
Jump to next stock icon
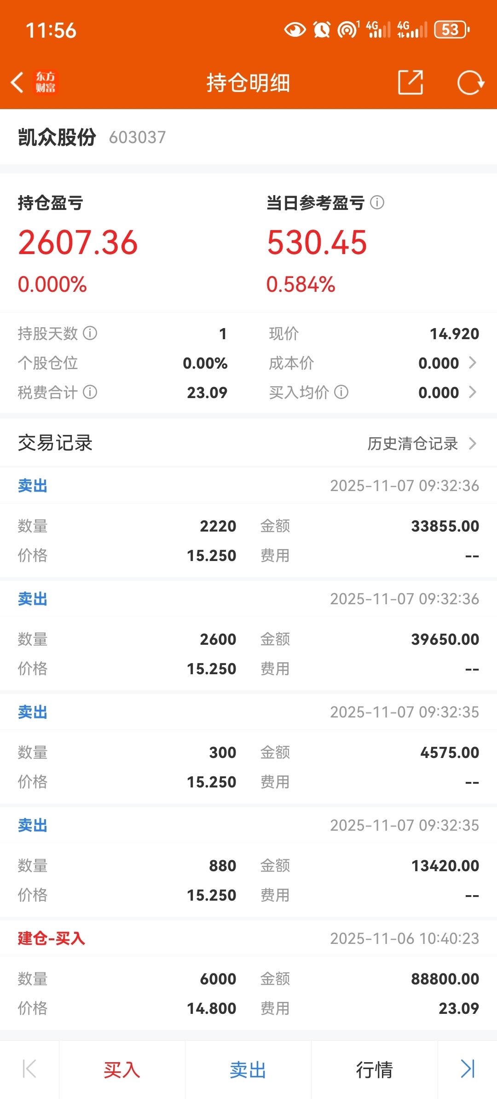468,1069
